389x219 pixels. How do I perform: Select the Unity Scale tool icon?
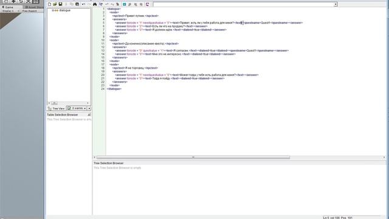29,1
